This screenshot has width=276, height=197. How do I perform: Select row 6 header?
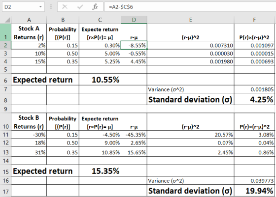[x=5, y=80]
